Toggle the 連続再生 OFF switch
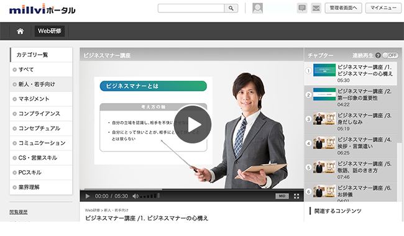The image size is (404, 236). tap(390, 55)
